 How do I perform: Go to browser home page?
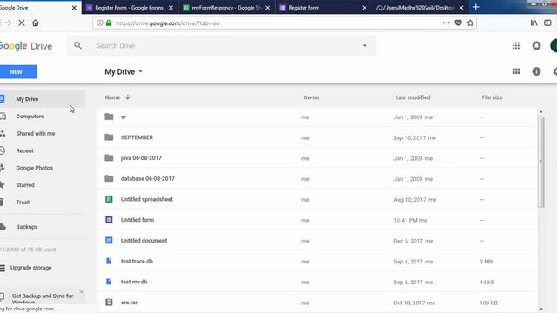click(x=36, y=23)
